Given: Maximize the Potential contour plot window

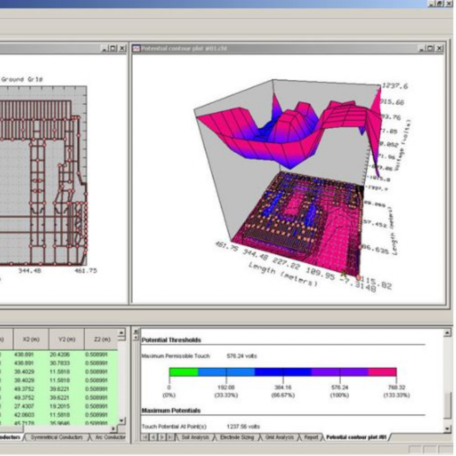Looking at the screenshot, I should 430,48.
